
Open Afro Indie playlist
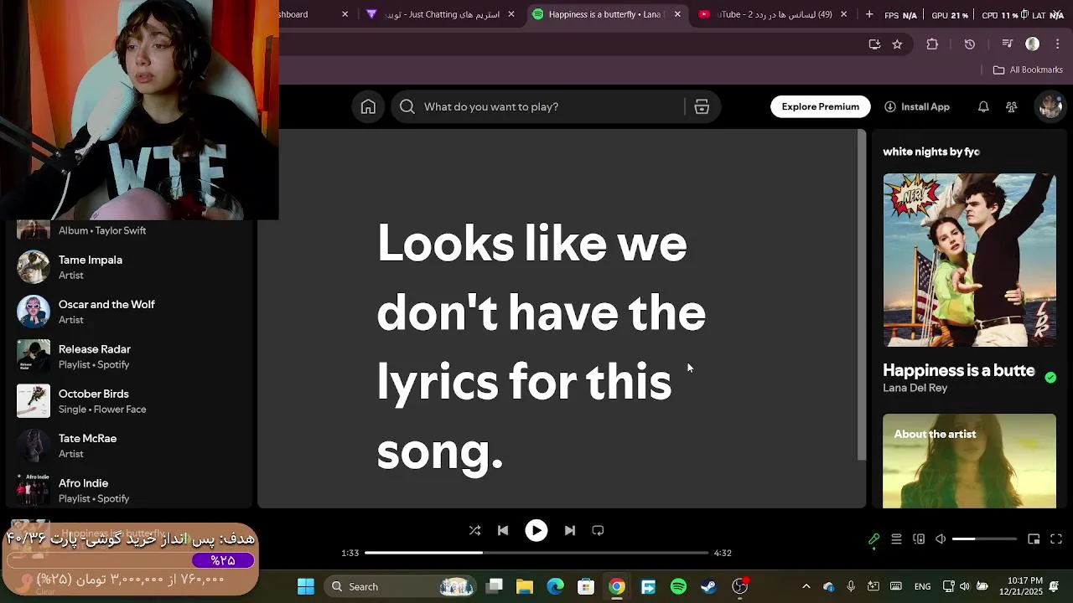(x=130, y=490)
